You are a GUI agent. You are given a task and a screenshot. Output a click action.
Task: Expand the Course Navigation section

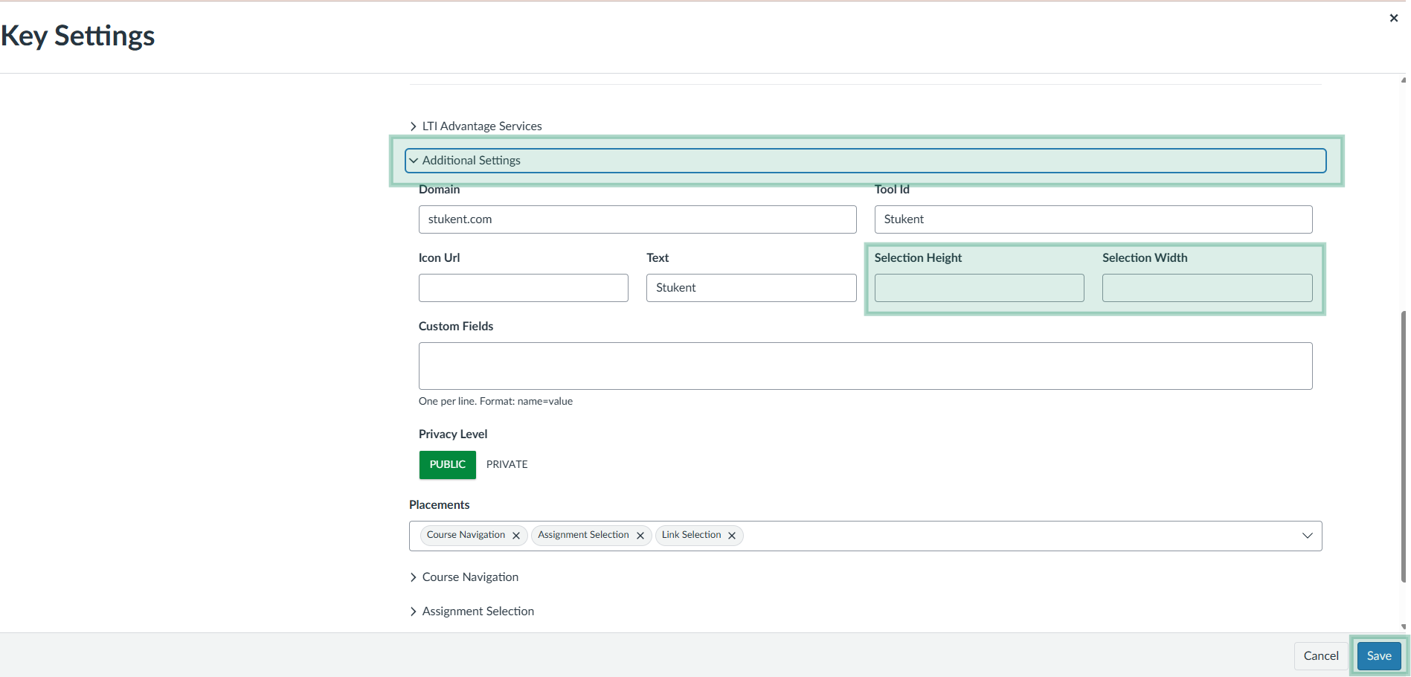coord(469,577)
